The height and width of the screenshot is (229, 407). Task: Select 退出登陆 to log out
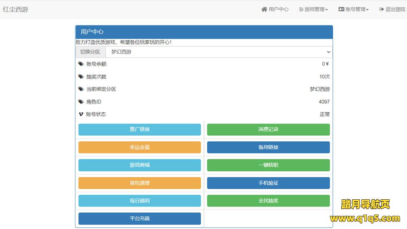395,9
